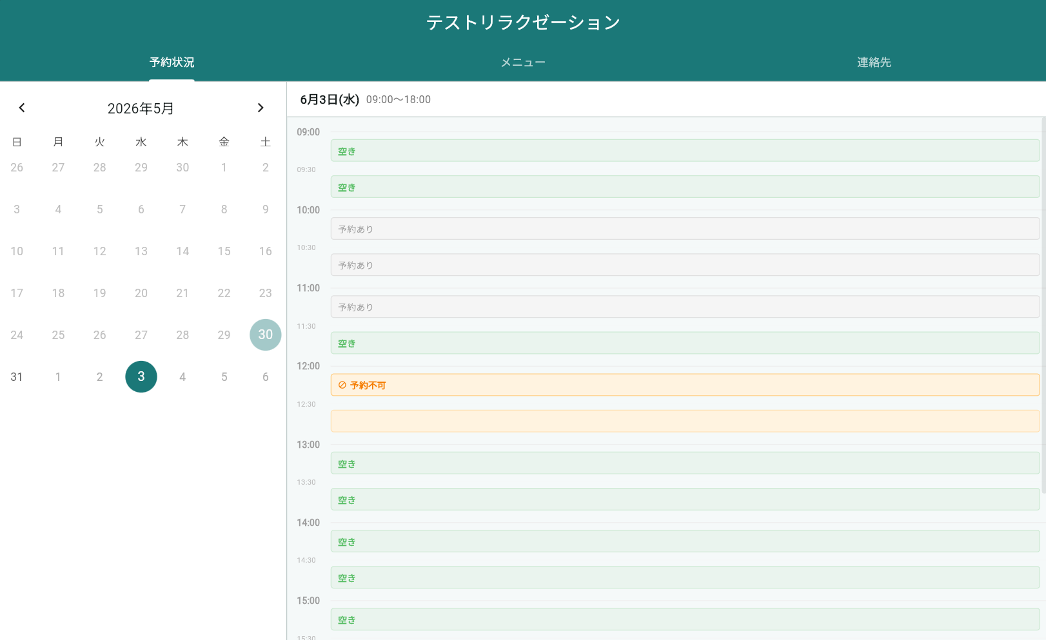Viewport: 1046px width, 640px height.
Task: Click the 10:30 予約あり slot
Action: 685,265
